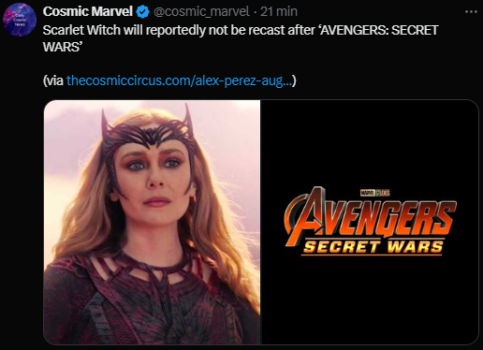Image resolution: width=483 pixels, height=350 pixels.
Task: Click the tweet text mentioning Scarlet Witch
Action: pyautogui.click(x=241, y=38)
